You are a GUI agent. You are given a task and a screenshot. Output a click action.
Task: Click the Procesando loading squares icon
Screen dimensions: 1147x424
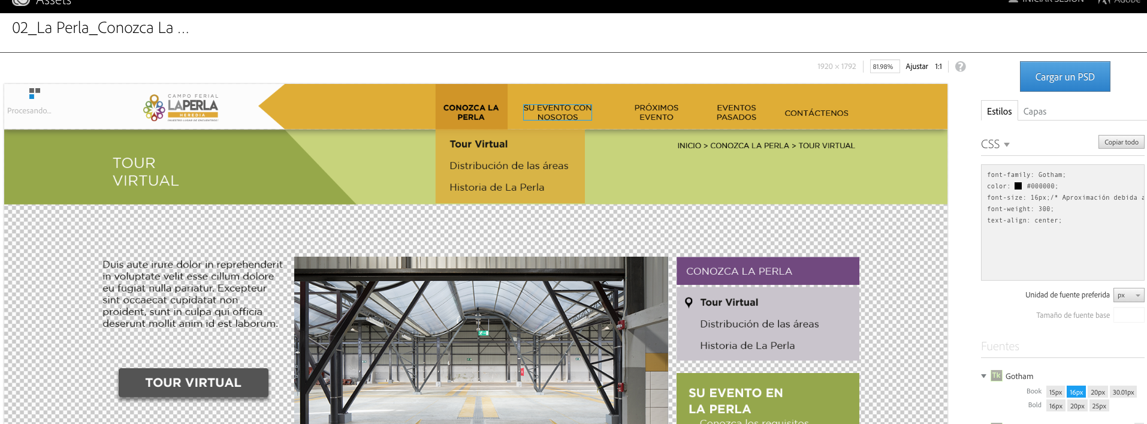[34, 93]
